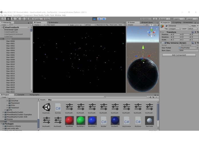Open the Account dropdown

coord(164,19)
